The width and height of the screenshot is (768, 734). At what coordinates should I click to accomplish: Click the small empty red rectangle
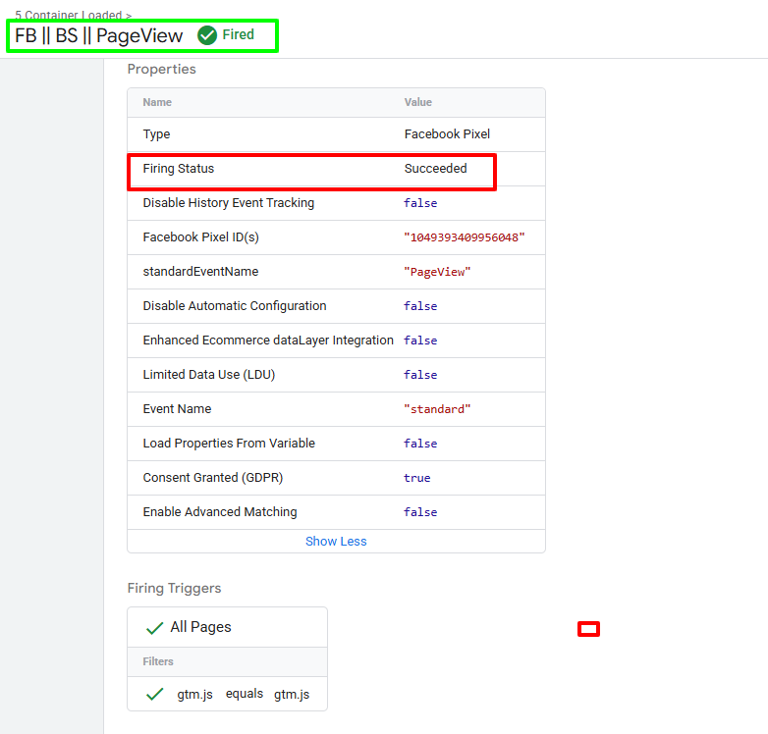588,629
